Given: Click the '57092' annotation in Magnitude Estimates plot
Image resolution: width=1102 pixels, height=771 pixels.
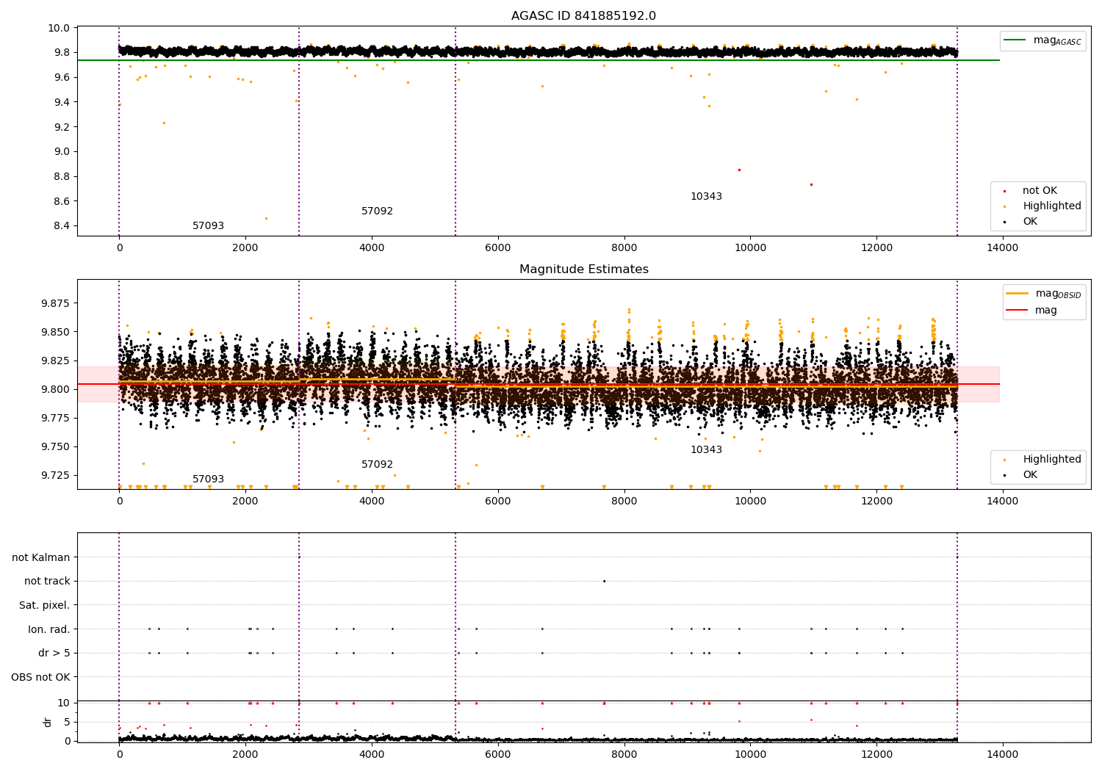Looking at the screenshot, I should [x=377, y=465].
